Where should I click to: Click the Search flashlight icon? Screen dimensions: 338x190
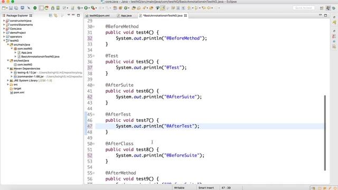(x=144, y=8)
